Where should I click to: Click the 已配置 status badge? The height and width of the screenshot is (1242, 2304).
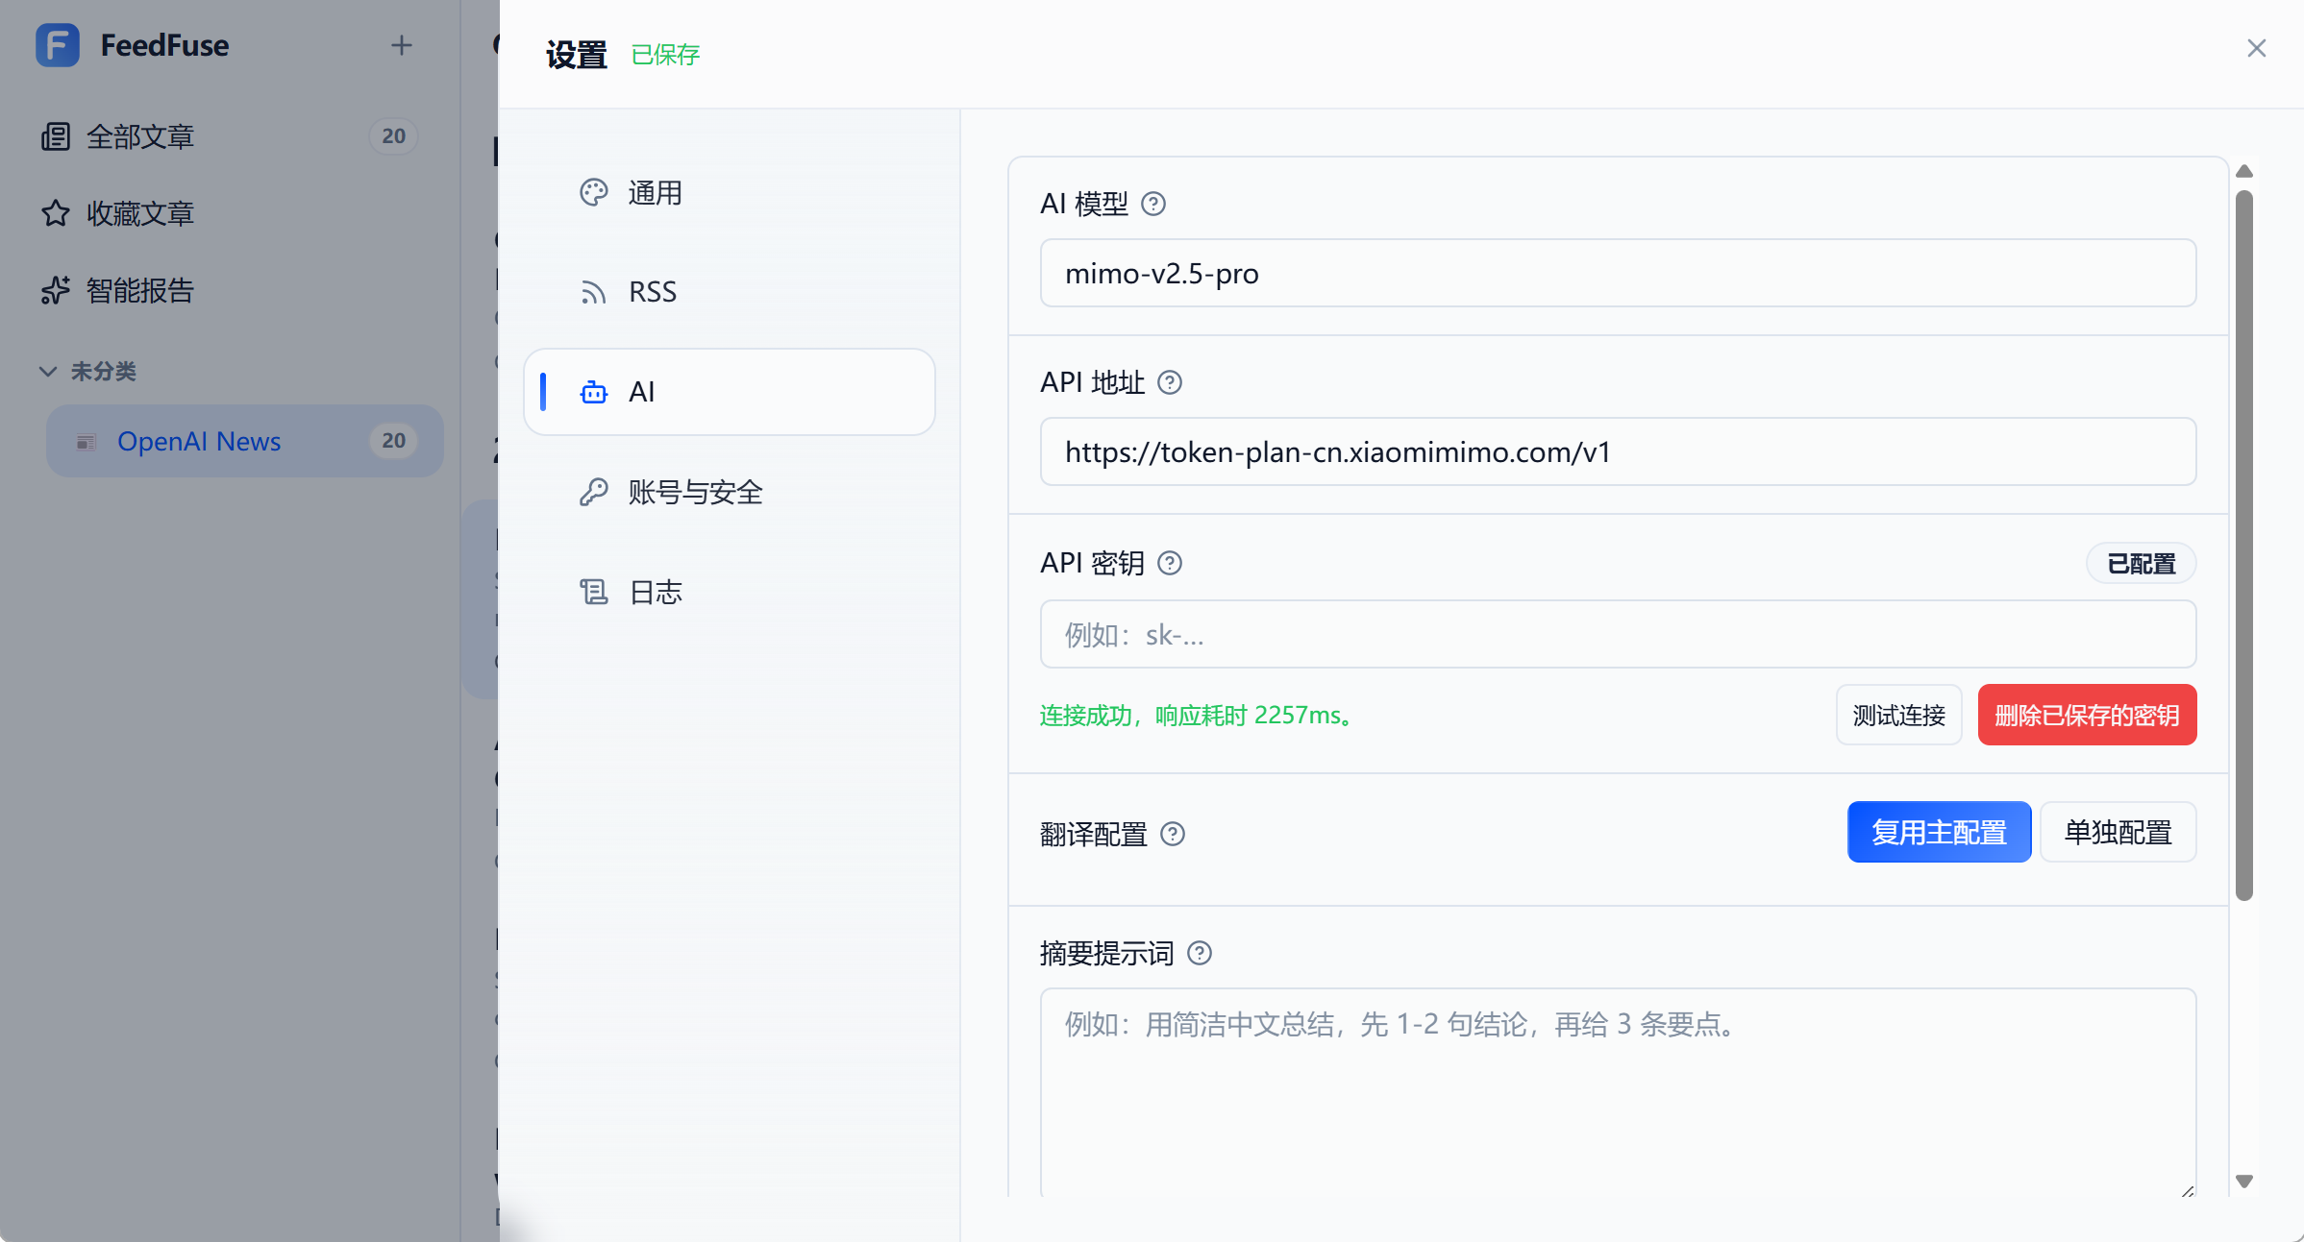coord(2141,564)
